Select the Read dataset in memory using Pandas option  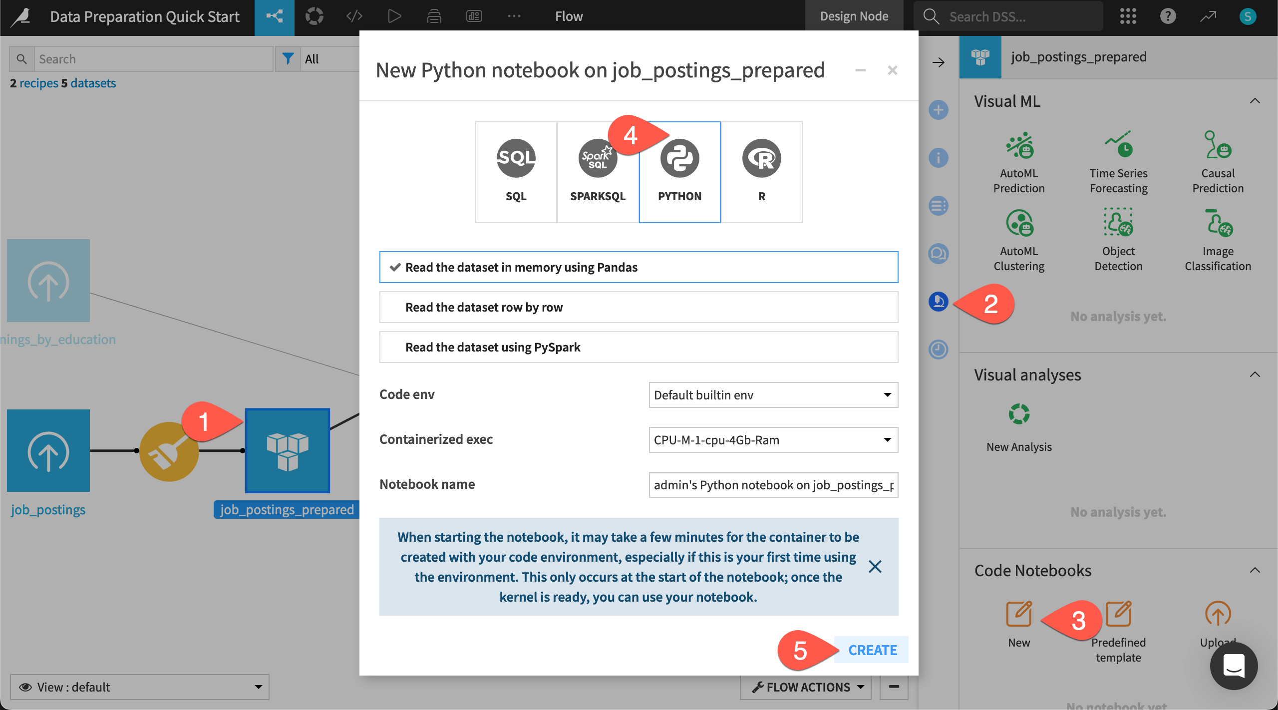click(639, 267)
